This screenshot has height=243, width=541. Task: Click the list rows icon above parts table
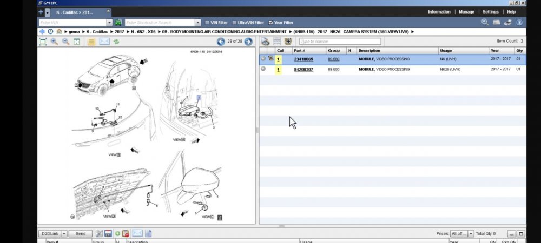click(276, 42)
